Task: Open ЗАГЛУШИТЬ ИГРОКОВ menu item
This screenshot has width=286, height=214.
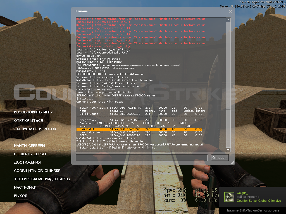Action: click(x=35, y=129)
